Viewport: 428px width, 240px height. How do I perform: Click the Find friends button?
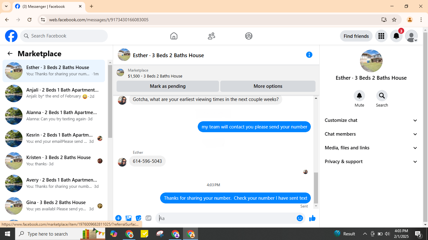click(356, 36)
